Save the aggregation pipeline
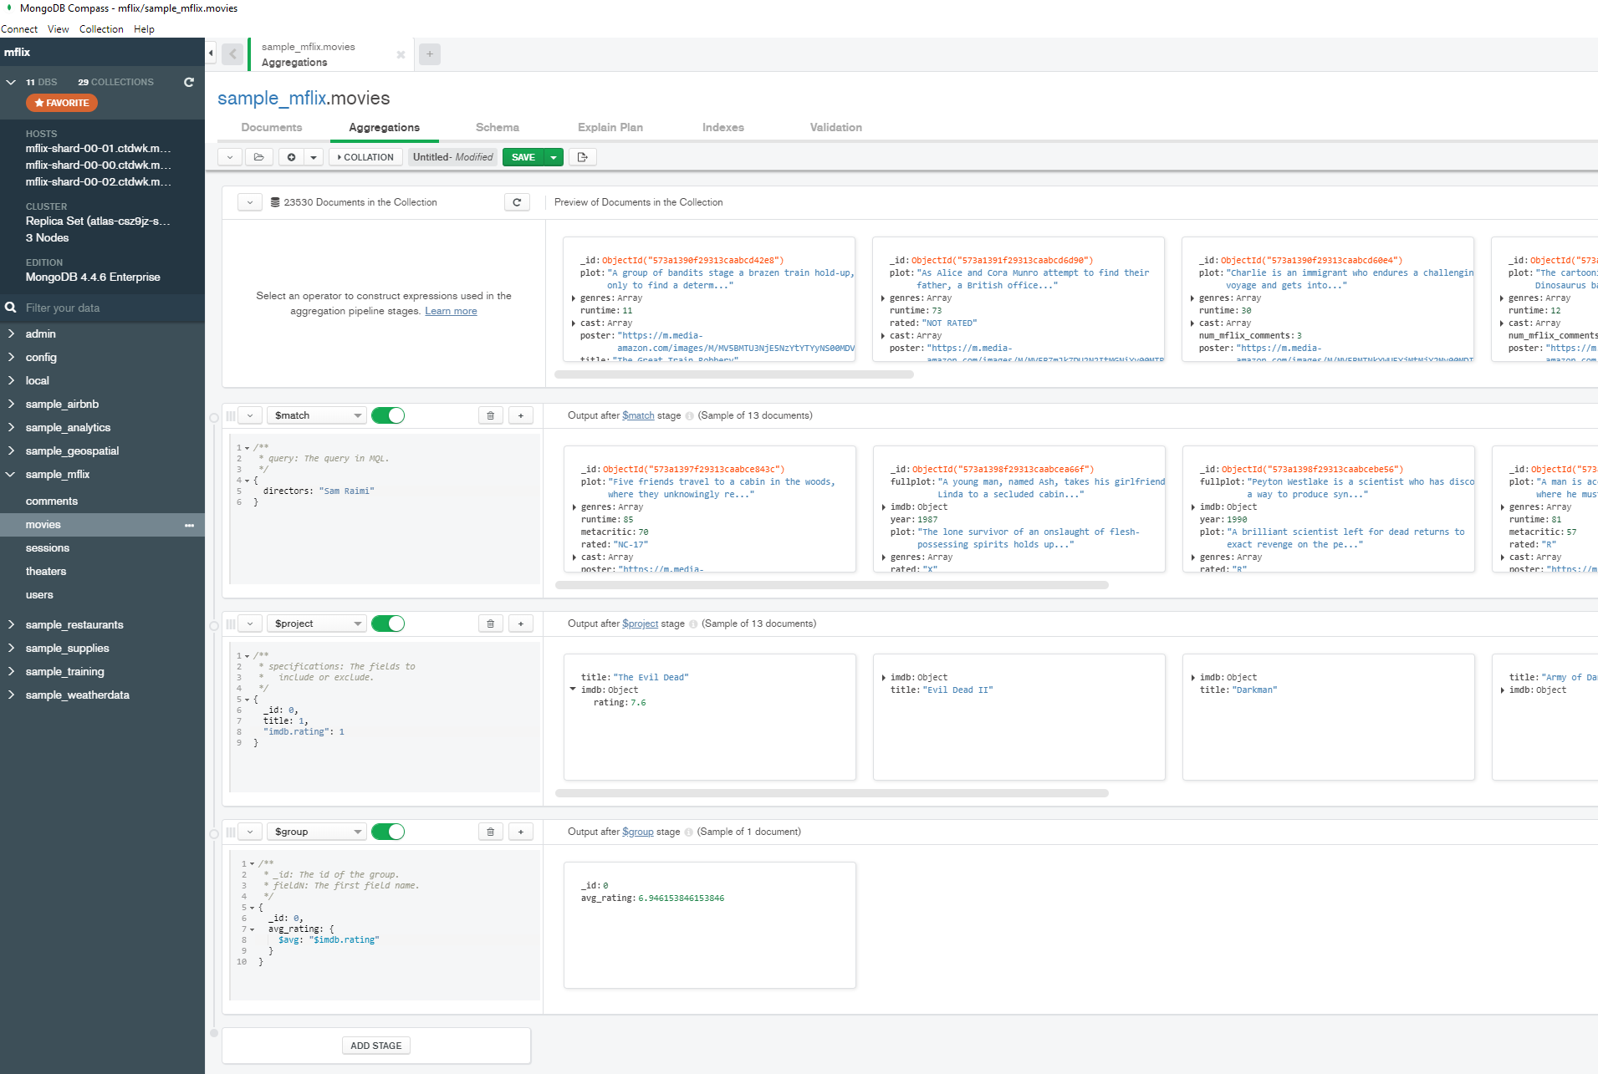Image resolution: width=1598 pixels, height=1074 pixels. [x=523, y=157]
